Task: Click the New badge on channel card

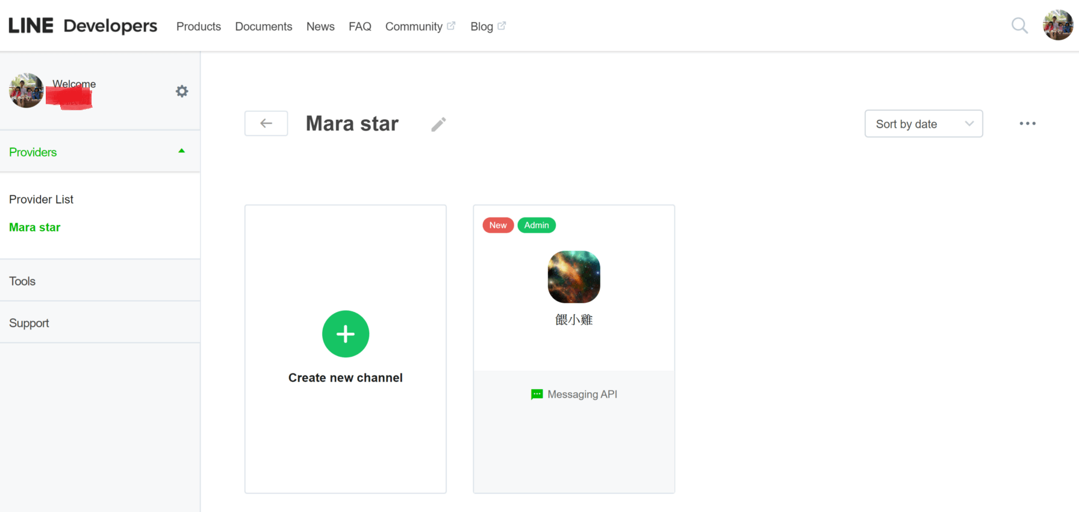Action: coord(498,225)
